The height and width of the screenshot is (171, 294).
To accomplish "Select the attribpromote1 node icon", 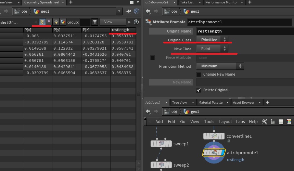I will tap(214, 153).
